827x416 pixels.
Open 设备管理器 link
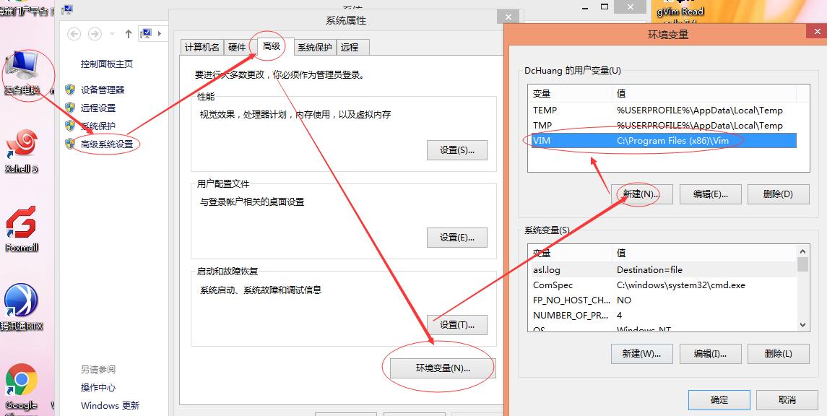103,90
